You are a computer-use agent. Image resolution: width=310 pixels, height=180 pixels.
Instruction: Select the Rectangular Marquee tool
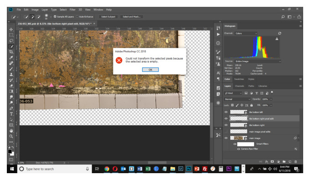tap(11, 35)
